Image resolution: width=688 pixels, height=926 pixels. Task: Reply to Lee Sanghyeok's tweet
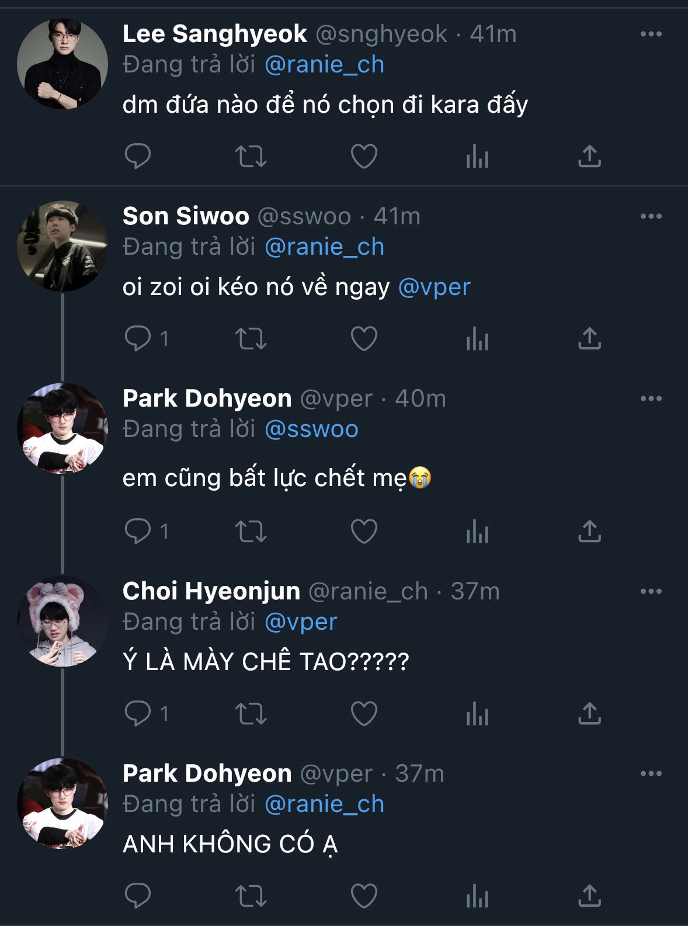click(x=138, y=156)
